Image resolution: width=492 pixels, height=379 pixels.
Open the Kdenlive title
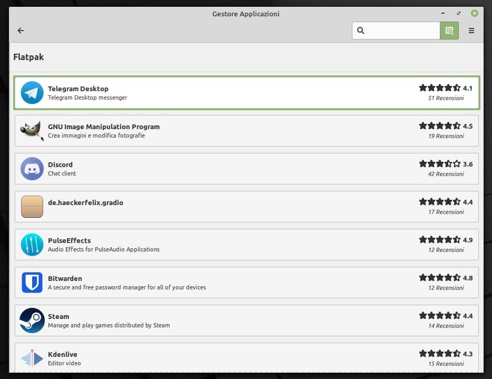[x=63, y=355]
